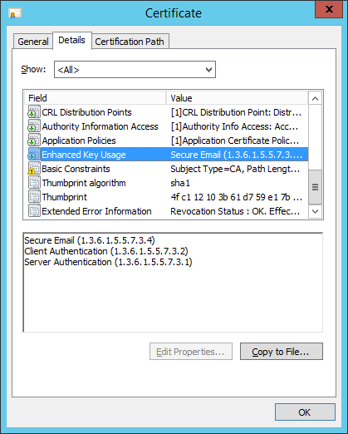Select the CRL Distribution Points field

pyautogui.click(x=86, y=112)
